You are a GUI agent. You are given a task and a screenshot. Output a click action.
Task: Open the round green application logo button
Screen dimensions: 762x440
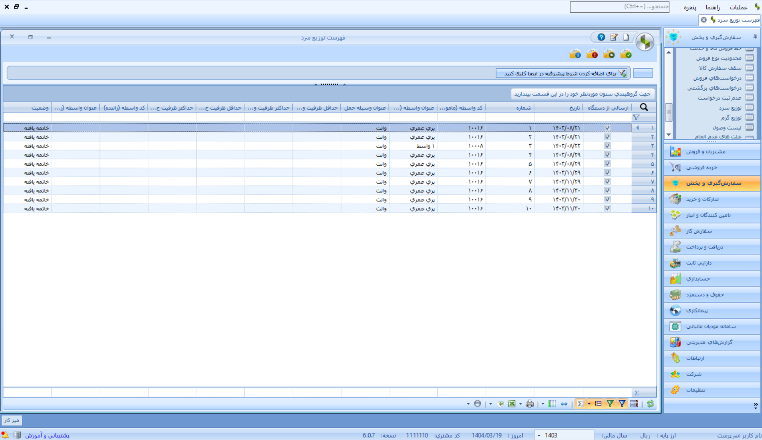[645, 41]
